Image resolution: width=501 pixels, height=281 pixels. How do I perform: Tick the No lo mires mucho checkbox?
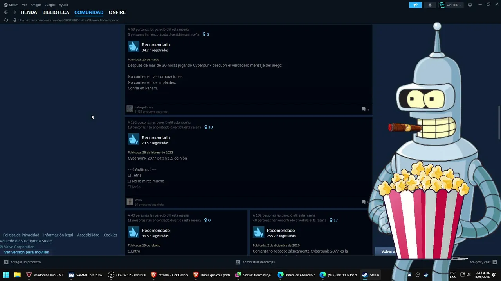130,181
